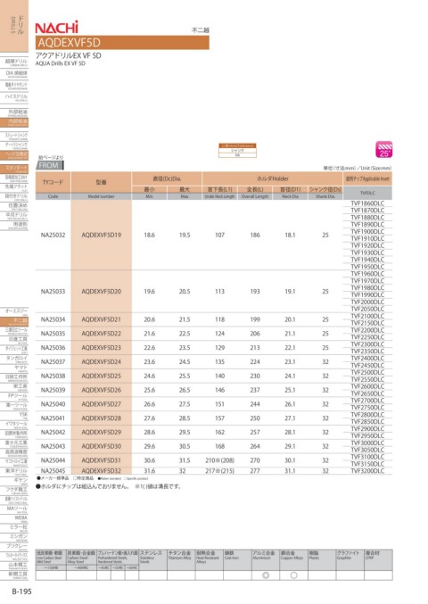Click the B-195 page number
This screenshot has width=428, height=604.
pos(22,592)
